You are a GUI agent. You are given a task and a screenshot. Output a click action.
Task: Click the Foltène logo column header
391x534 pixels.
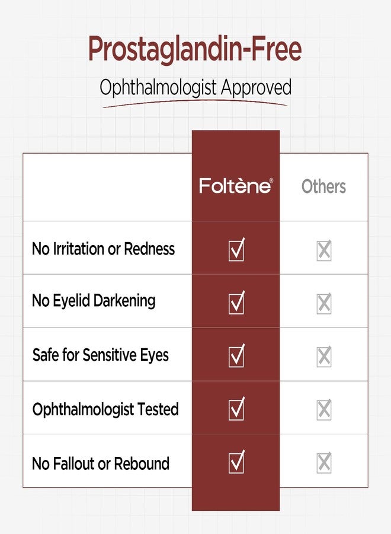236,186
